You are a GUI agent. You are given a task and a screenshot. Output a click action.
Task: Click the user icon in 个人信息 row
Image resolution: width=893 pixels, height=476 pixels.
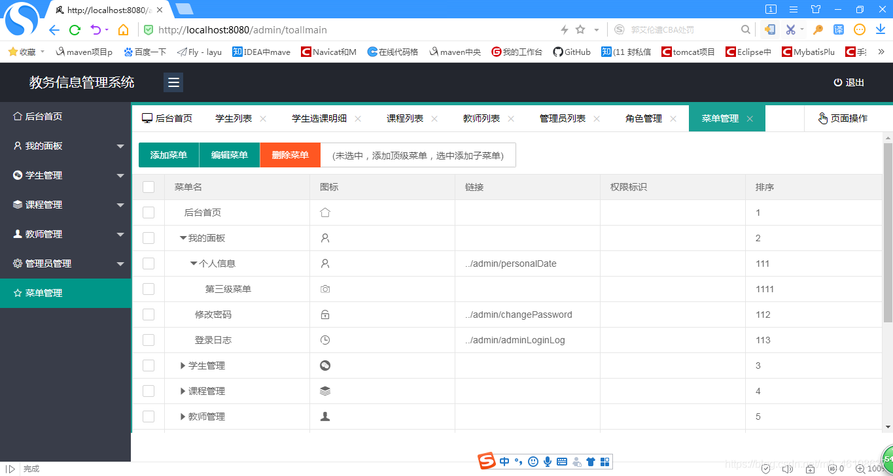point(325,263)
